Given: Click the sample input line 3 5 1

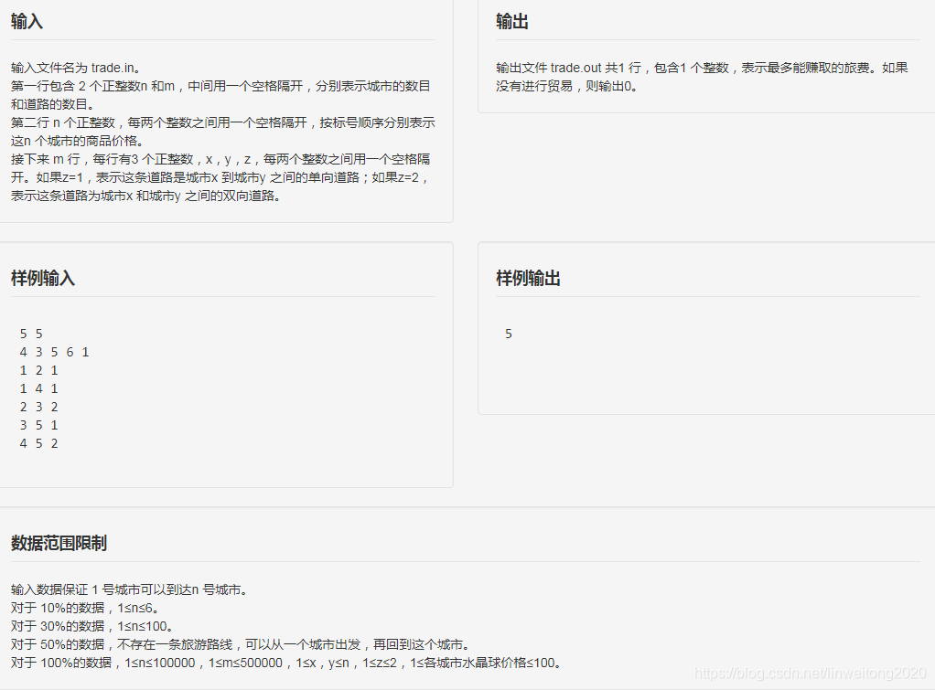Looking at the screenshot, I should [37, 424].
